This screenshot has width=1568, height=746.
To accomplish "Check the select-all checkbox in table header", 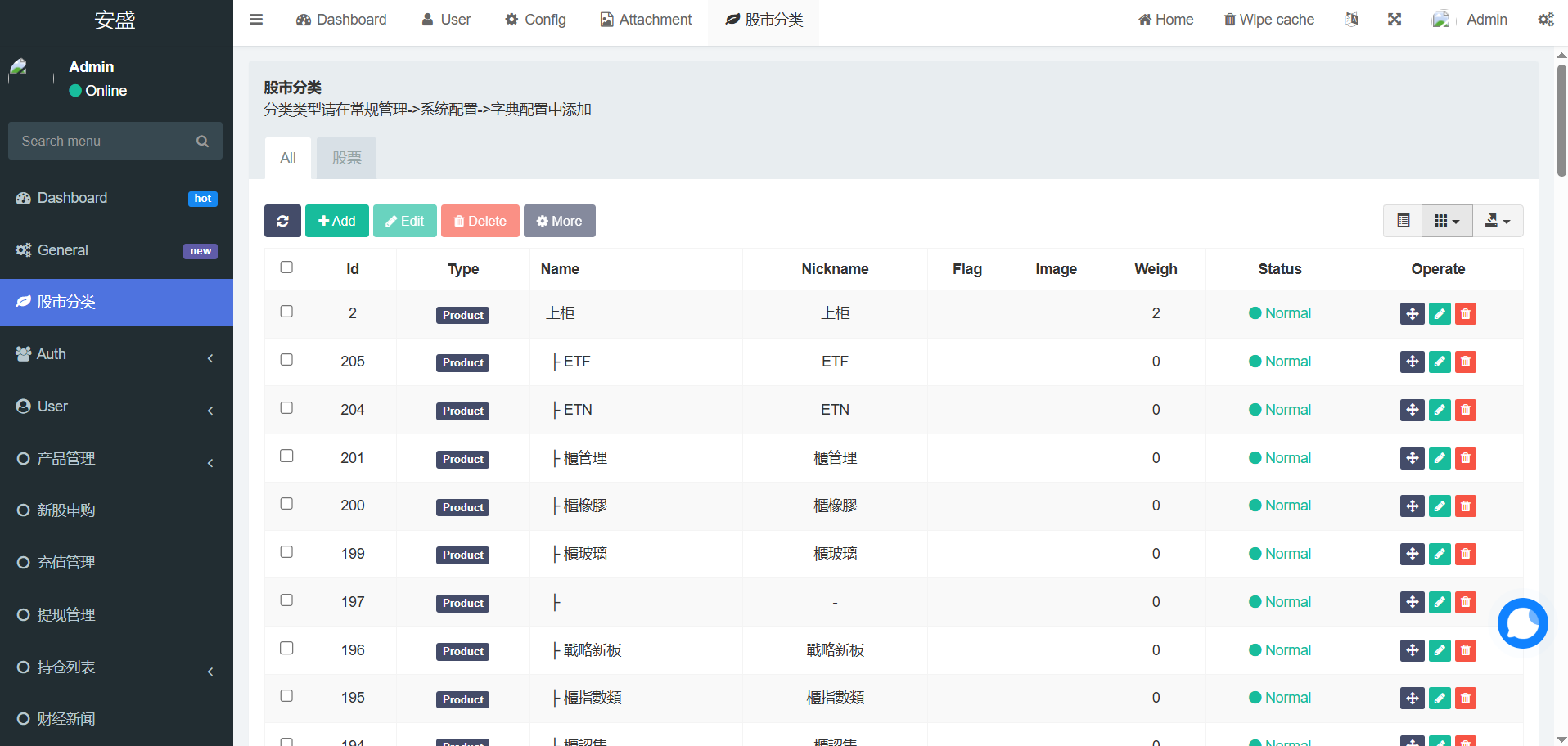I will (x=286, y=267).
